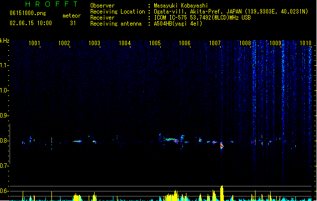Click time axis marker 1009
The height and width of the screenshot is (201, 317).
pos(275,43)
